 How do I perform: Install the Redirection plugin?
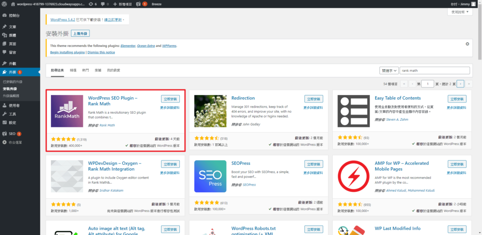point(313,99)
